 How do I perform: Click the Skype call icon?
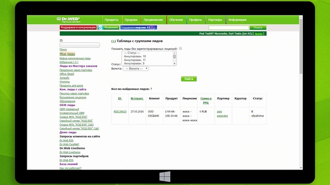(100, 27)
